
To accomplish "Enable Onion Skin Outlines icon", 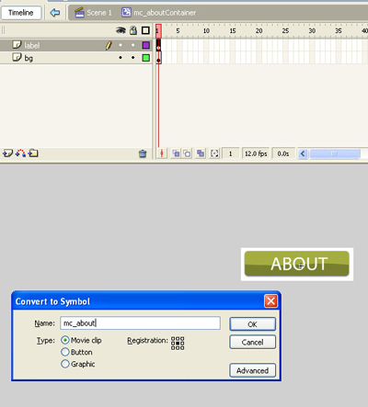I will point(187,153).
